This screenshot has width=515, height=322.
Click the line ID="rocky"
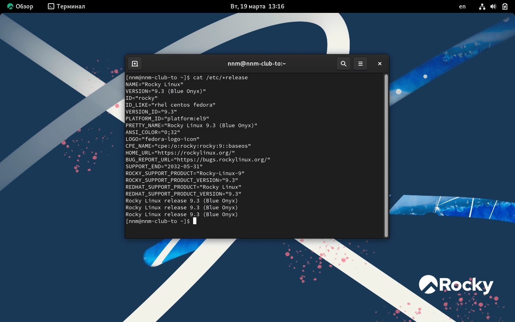pos(142,98)
